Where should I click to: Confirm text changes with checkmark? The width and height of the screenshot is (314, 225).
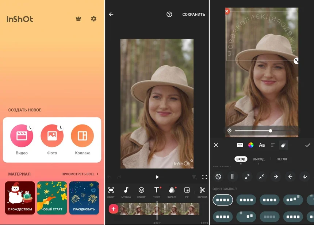[307, 145]
